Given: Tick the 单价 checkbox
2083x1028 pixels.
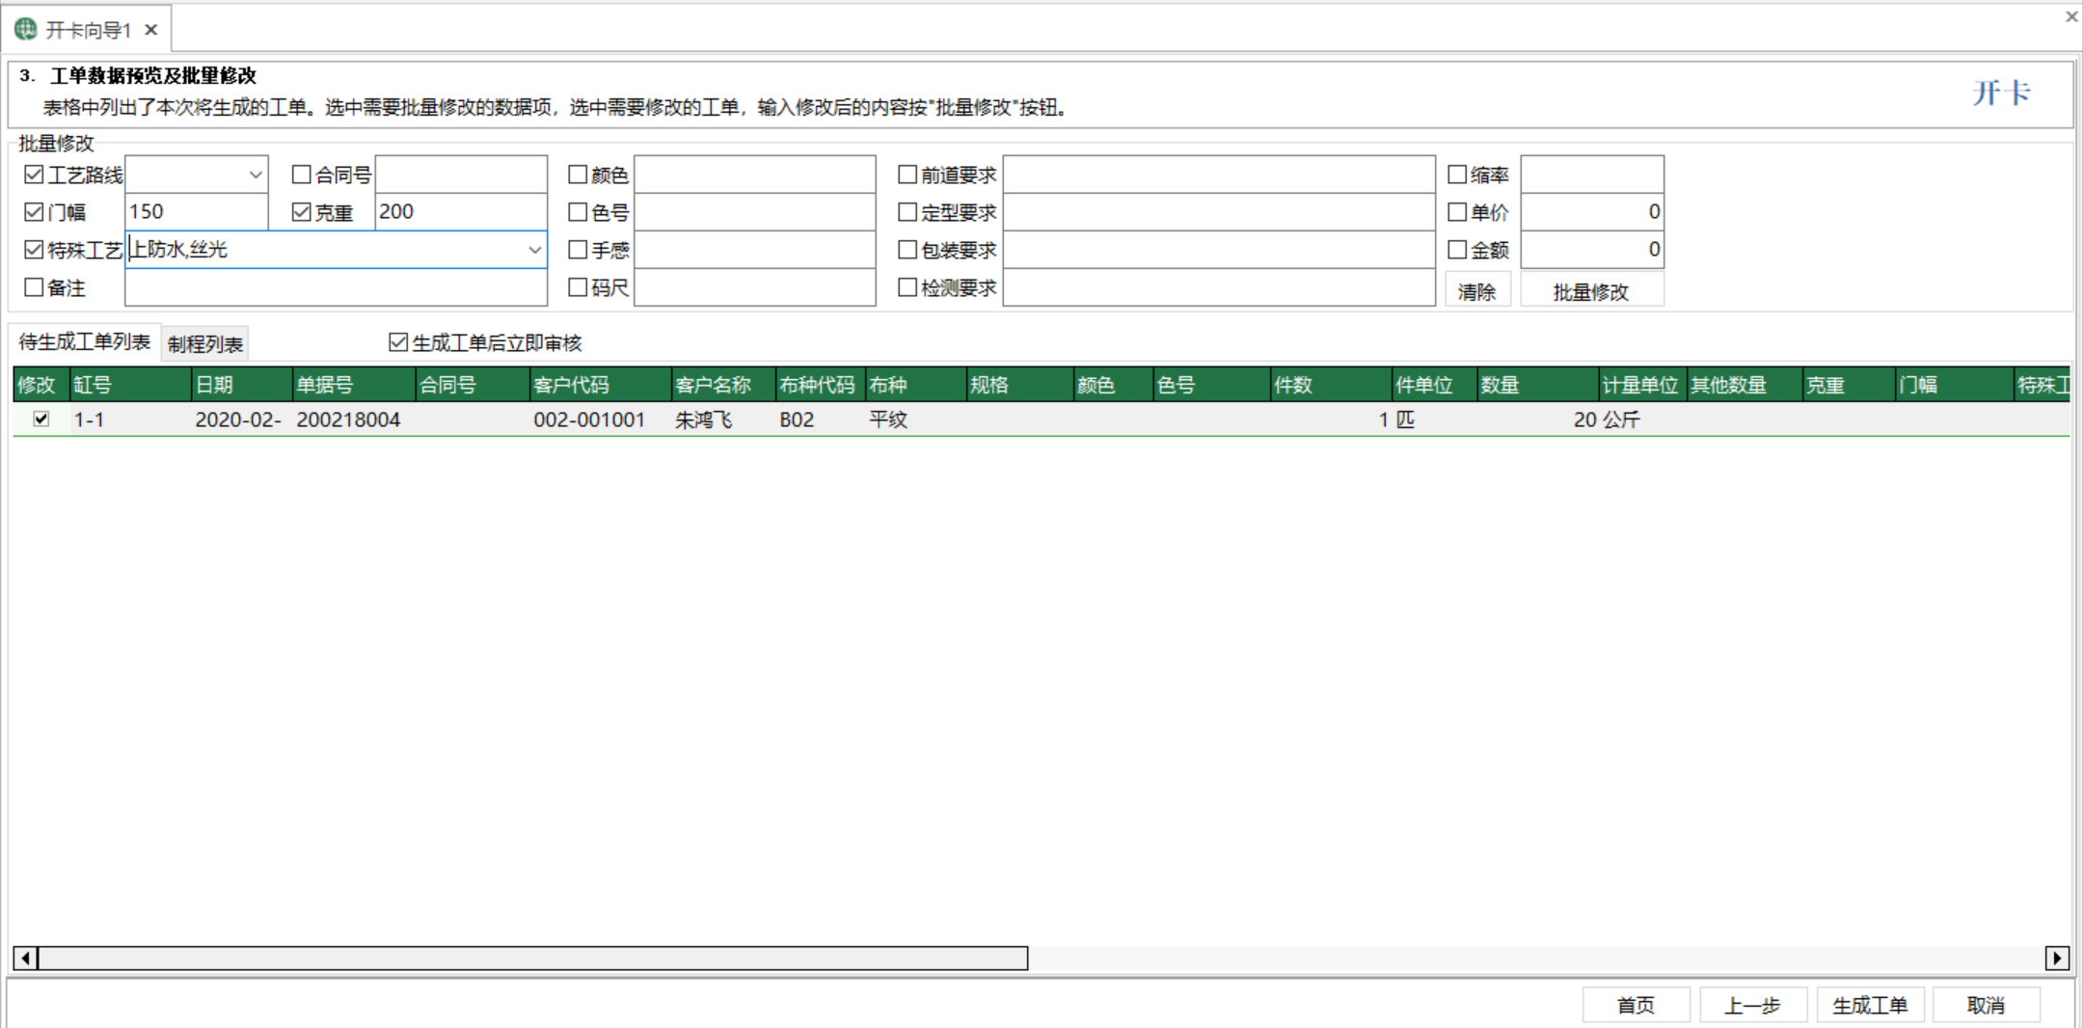Looking at the screenshot, I should tap(1457, 212).
